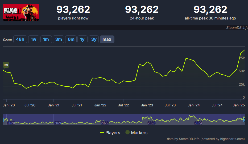Click the 25k y-axis label
Screen dimensions: 248x144
point(242,85)
